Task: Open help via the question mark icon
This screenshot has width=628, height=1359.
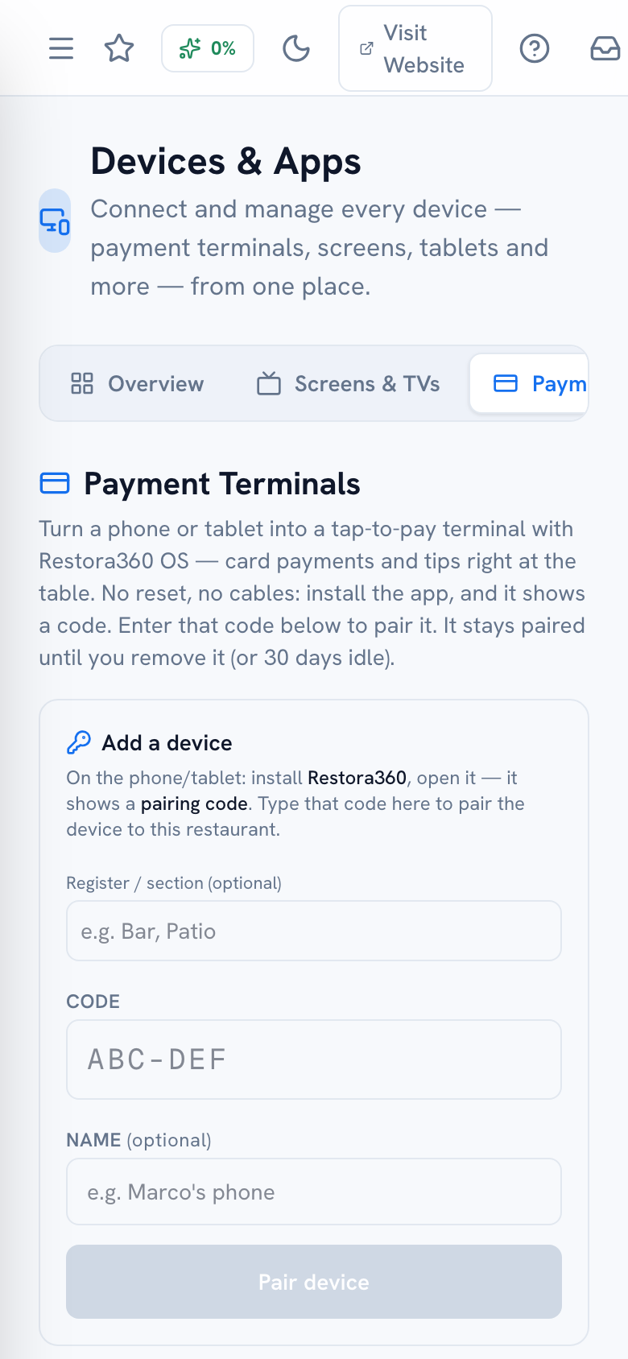Action: tap(535, 48)
